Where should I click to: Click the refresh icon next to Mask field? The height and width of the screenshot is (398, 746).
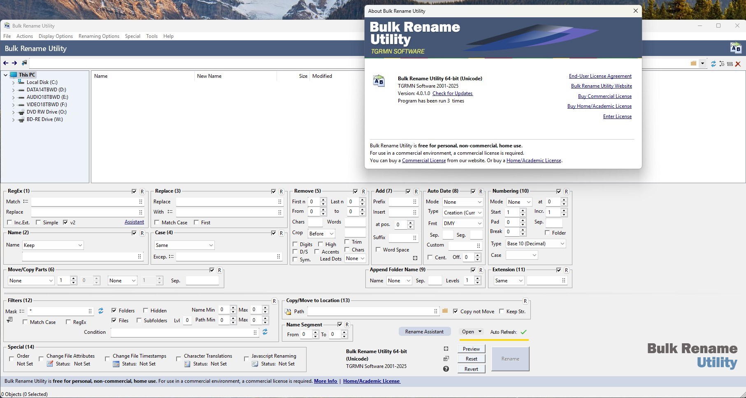coord(101,311)
